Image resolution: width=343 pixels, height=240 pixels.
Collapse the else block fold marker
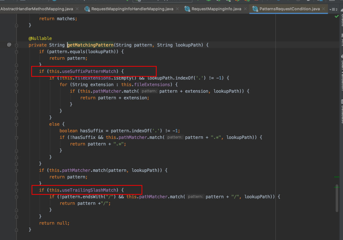pyautogui.click(x=17, y=124)
